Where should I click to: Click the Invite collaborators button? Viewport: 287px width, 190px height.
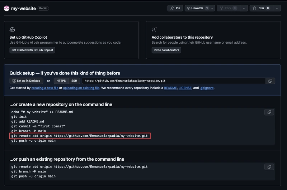166,50
